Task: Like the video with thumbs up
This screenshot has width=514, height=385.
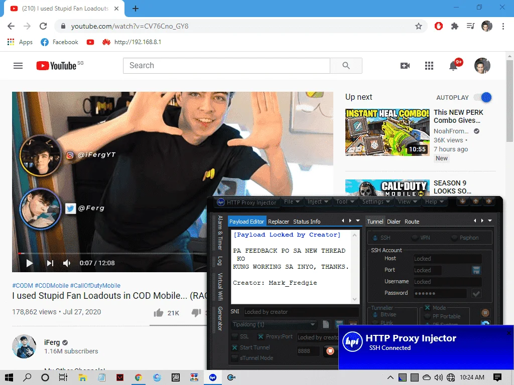Action: click(x=159, y=313)
